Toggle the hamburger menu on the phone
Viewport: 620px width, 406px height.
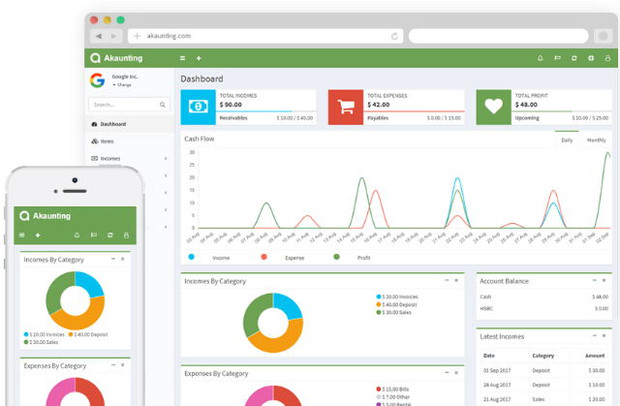click(21, 235)
